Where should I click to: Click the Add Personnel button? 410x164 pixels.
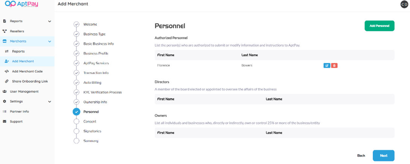[x=379, y=26]
